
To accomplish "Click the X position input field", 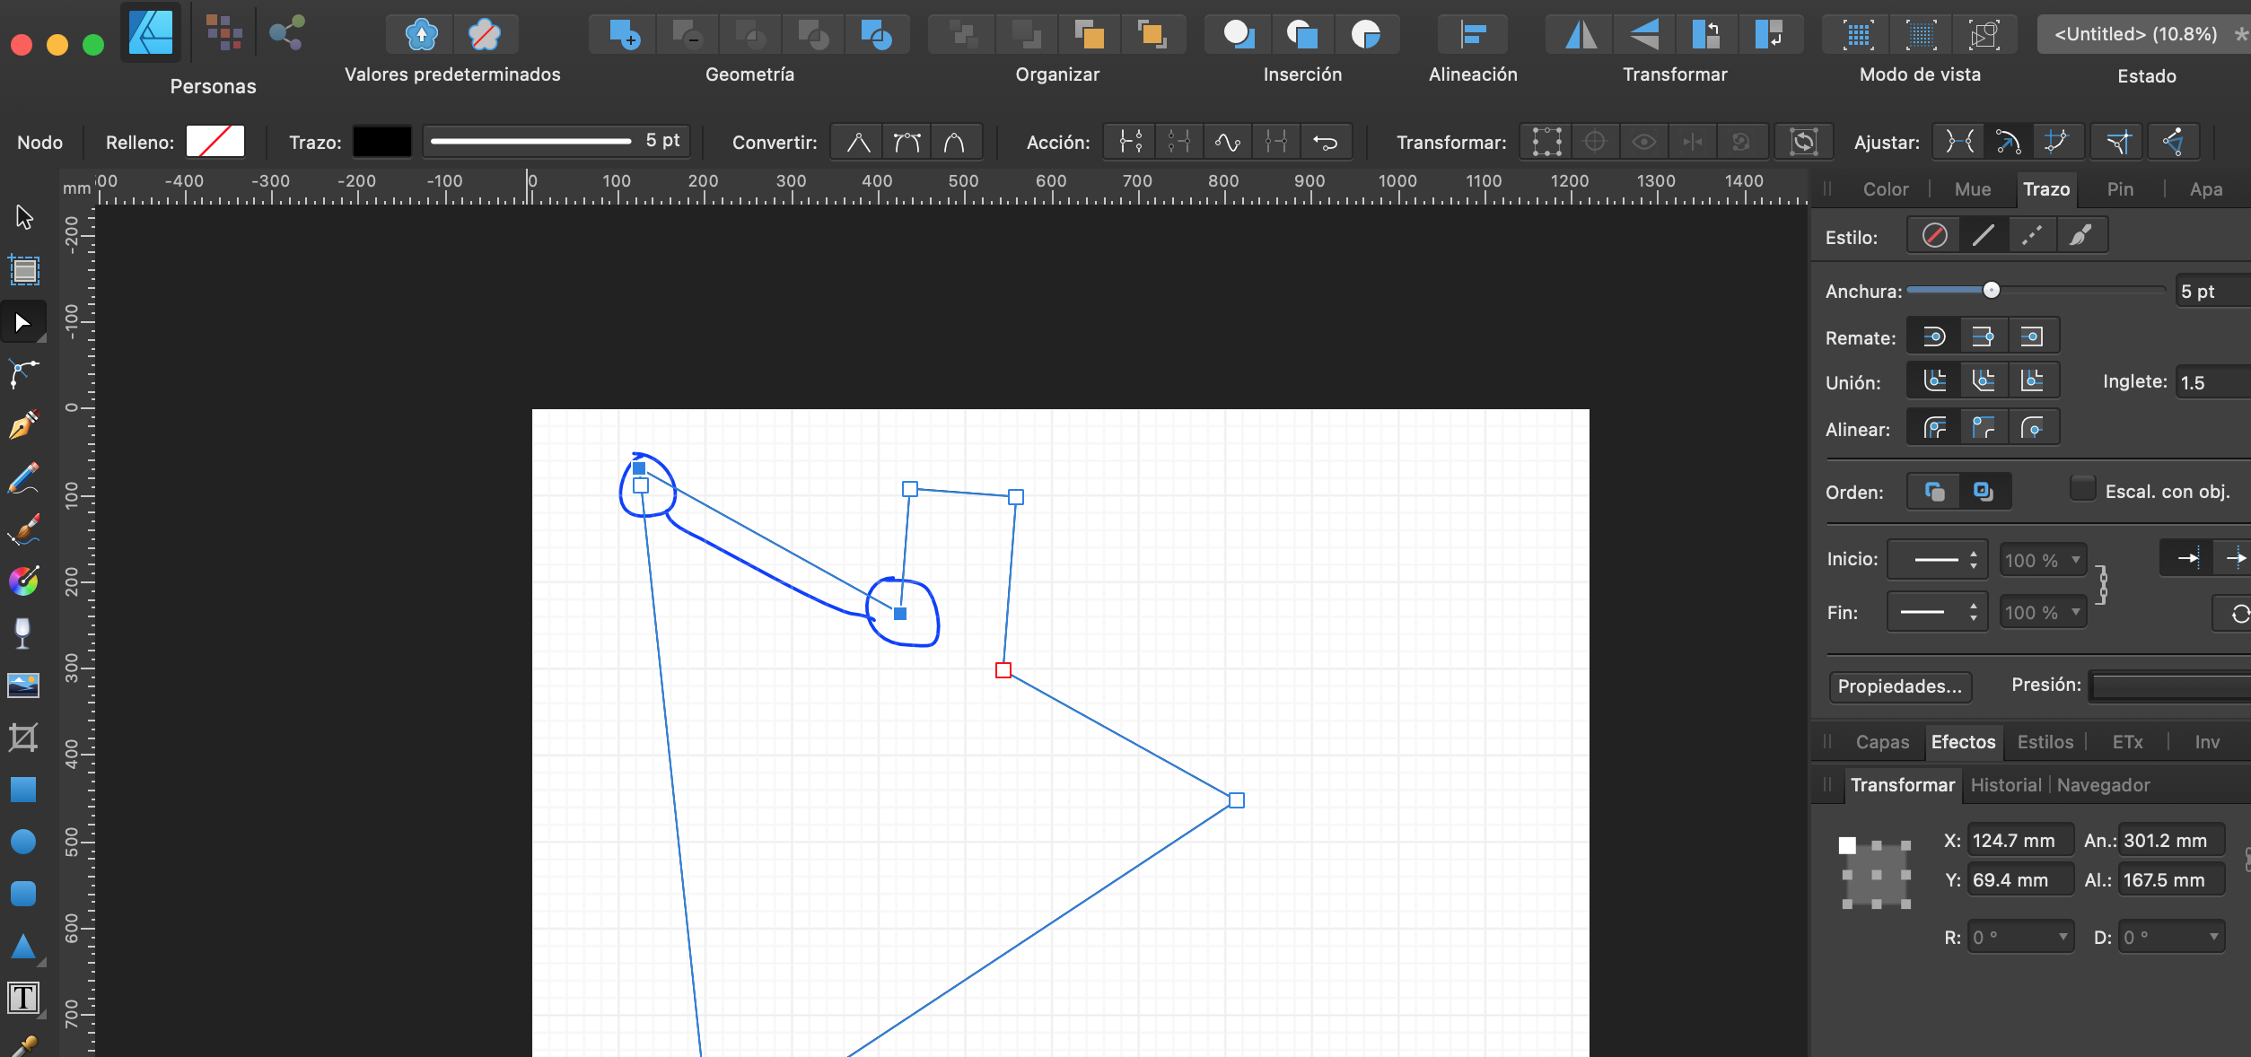I will coord(2019,840).
